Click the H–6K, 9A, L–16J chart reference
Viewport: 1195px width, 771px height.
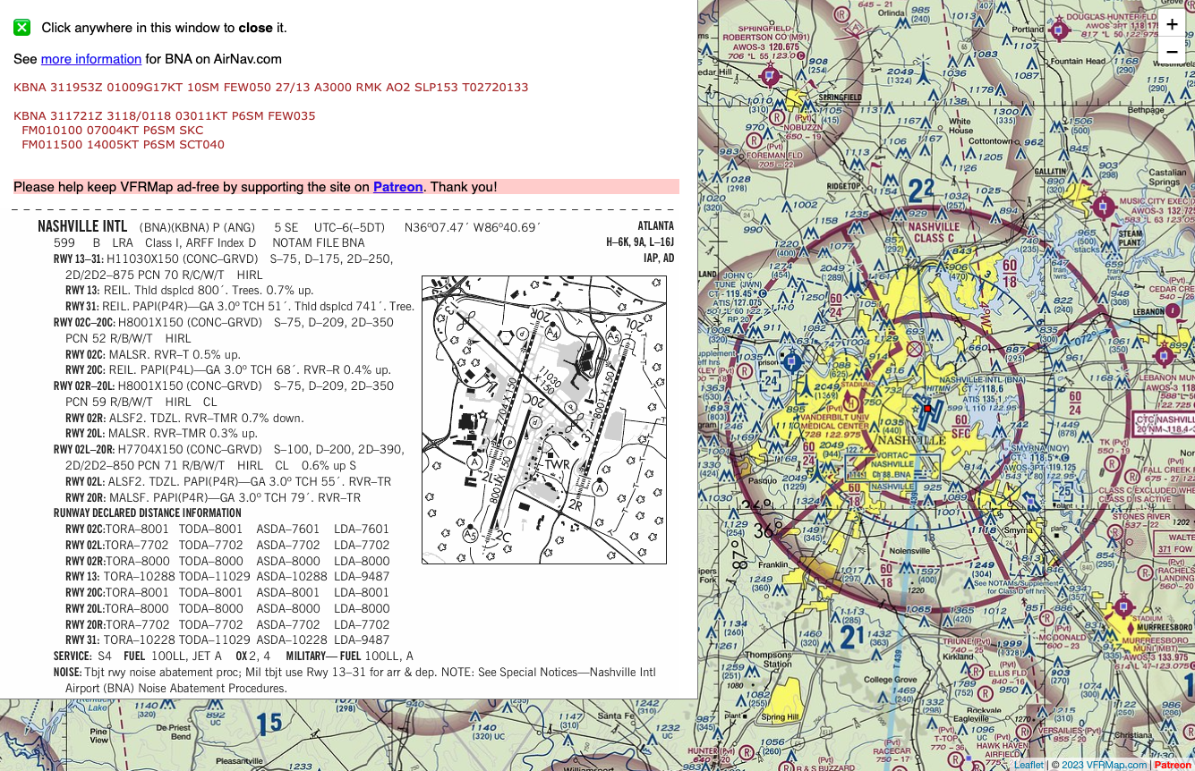(640, 242)
